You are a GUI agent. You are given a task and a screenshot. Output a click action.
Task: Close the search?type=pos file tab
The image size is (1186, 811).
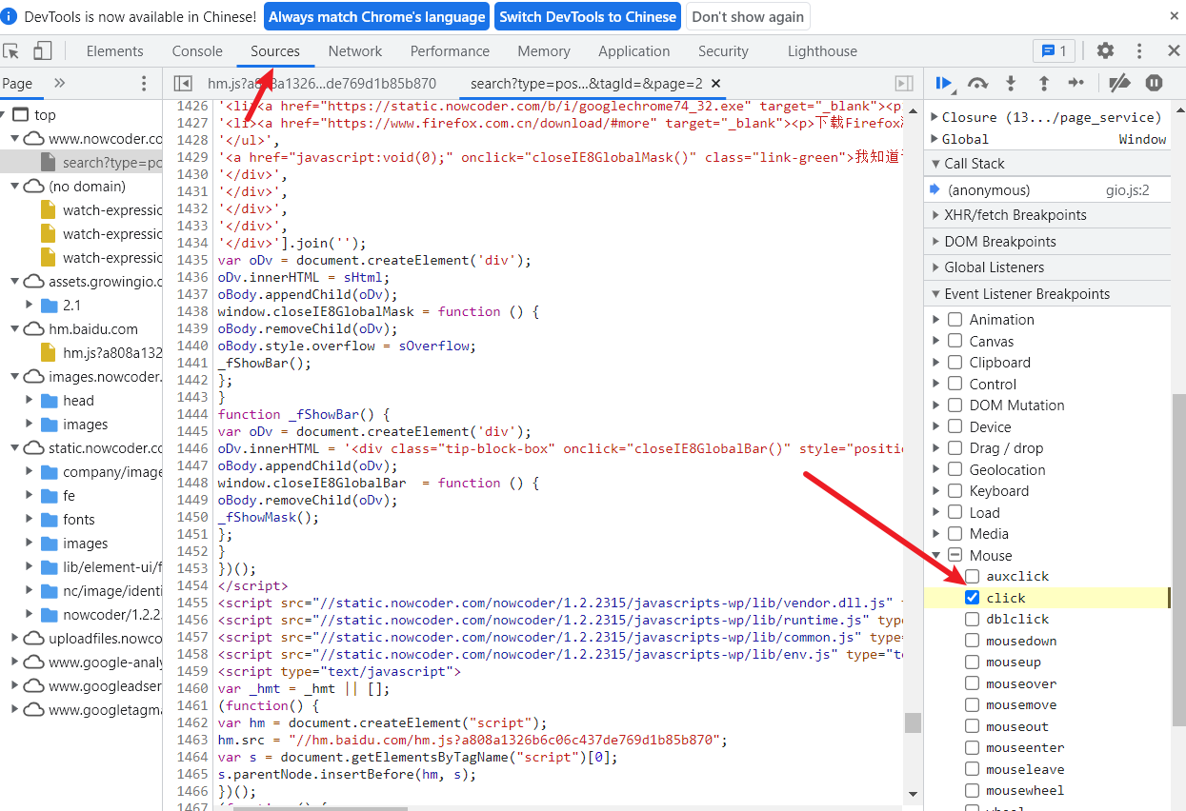pyautogui.click(x=716, y=84)
